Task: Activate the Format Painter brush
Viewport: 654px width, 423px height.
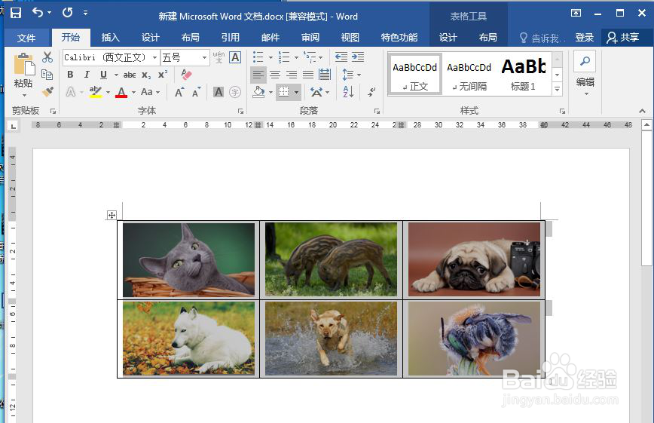Action: (x=47, y=91)
